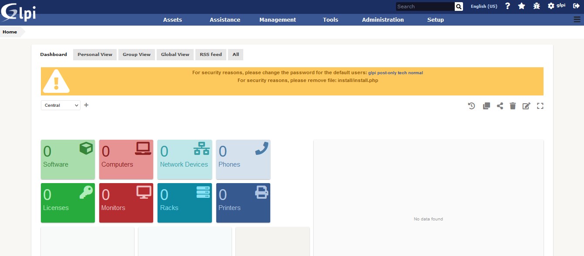Viewport: 584px width, 256px height.
Task: Open the dashboard share options
Action: pos(500,106)
